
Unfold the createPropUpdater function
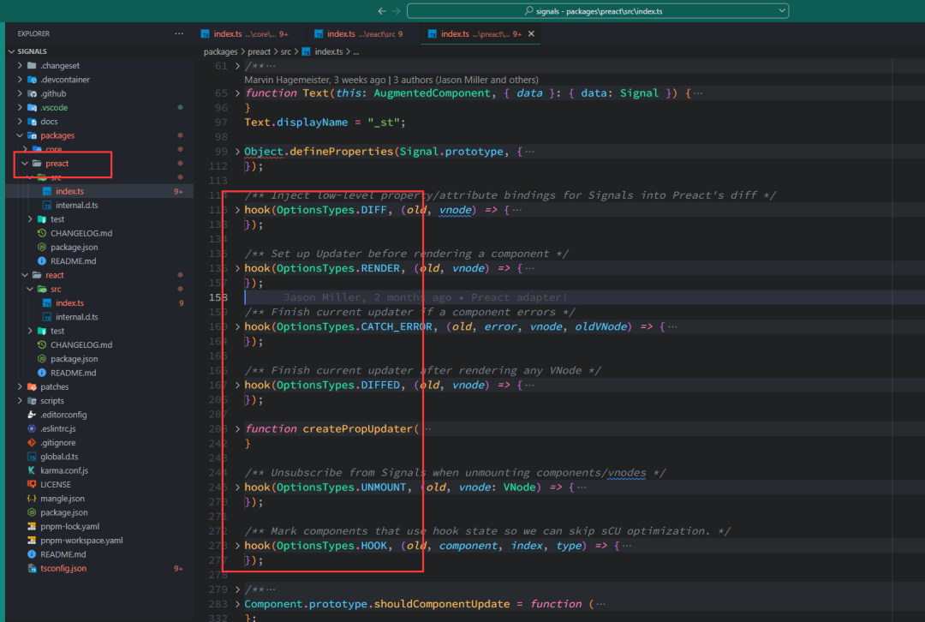[238, 429]
